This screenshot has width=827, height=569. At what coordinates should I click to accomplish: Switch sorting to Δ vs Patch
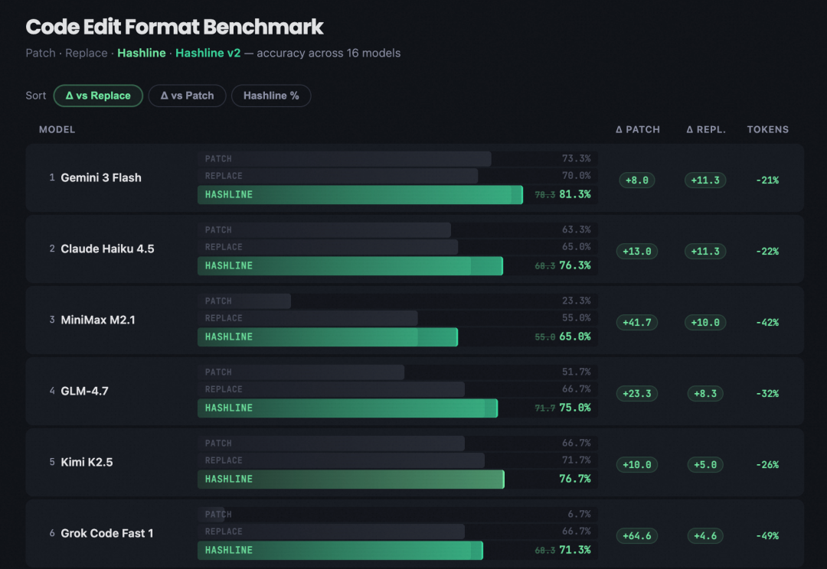tap(187, 96)
